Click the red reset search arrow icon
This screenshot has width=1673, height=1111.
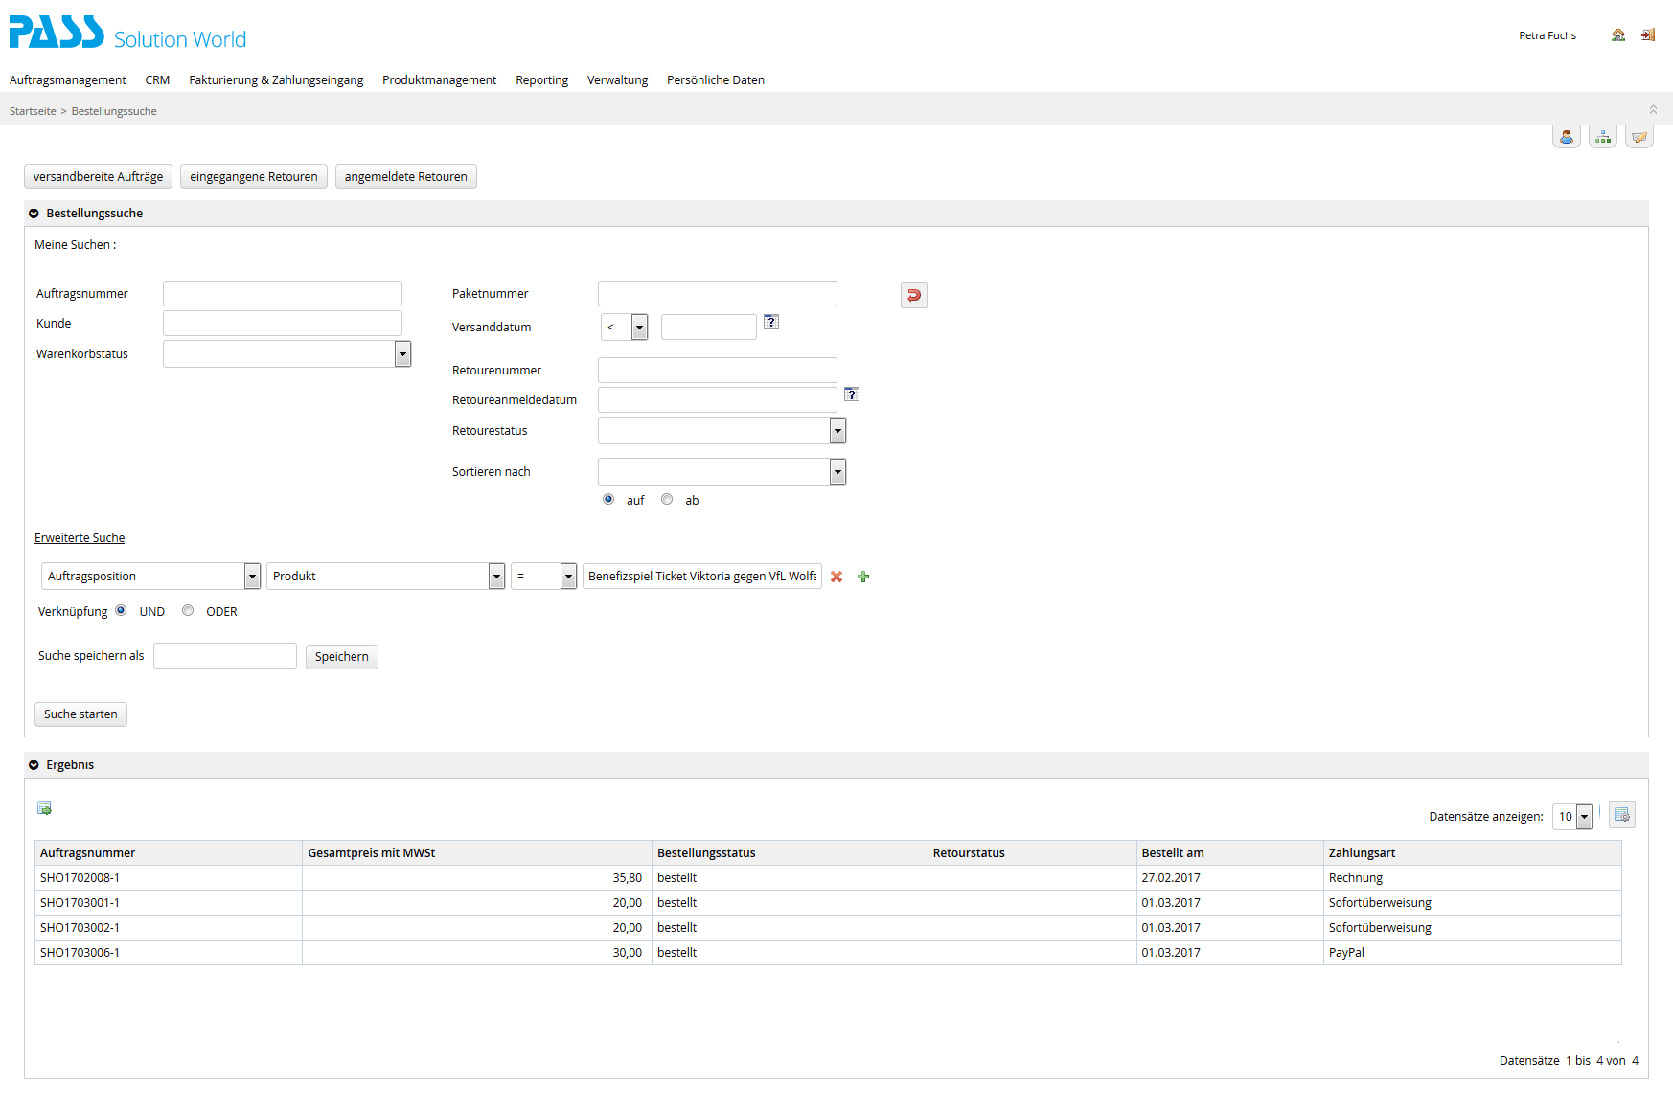pyautogui.click(x=913, y=295)
